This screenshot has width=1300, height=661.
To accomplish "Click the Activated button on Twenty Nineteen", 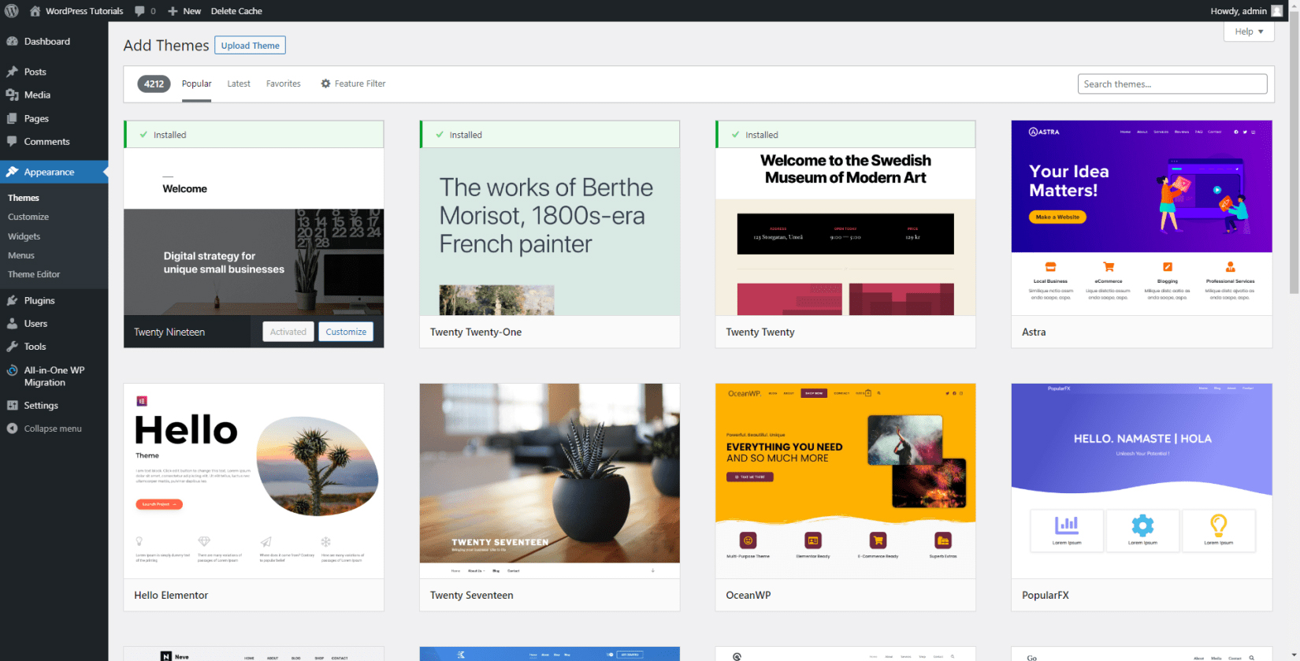I will pos(288,332).
